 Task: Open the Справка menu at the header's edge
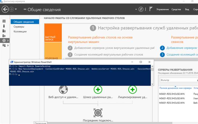point(195,9)
